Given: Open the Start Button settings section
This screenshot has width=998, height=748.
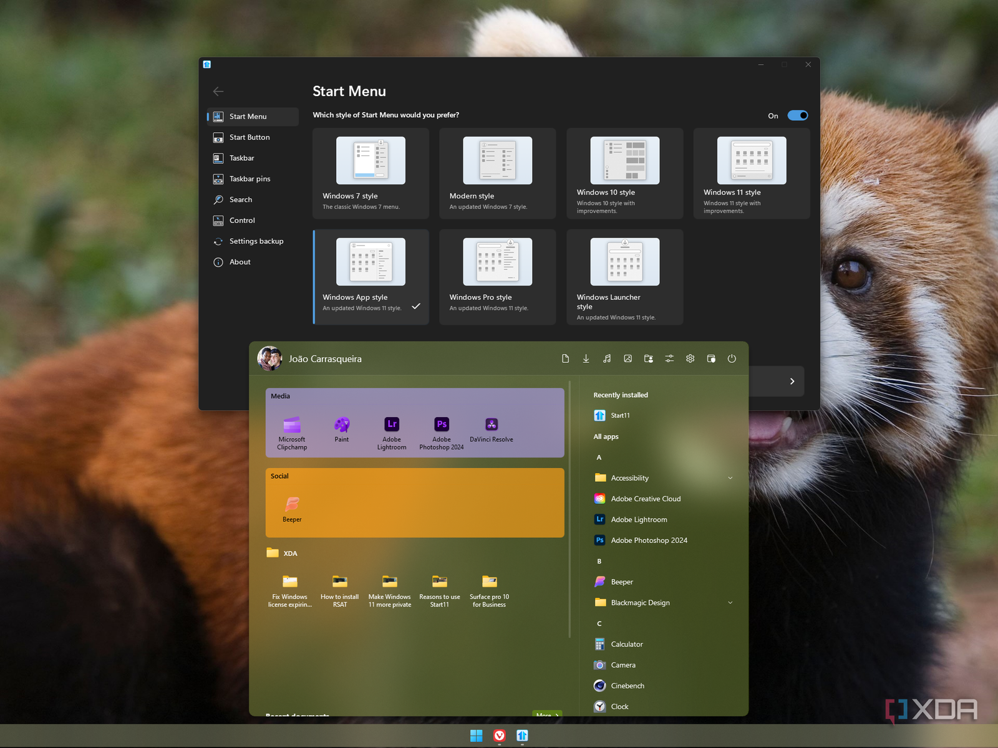Looking at the screenshot, I should click(x=253, y=137).
